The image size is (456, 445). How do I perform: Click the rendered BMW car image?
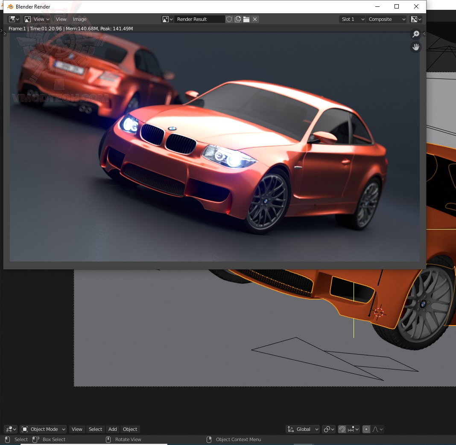(x=215, y=147)
